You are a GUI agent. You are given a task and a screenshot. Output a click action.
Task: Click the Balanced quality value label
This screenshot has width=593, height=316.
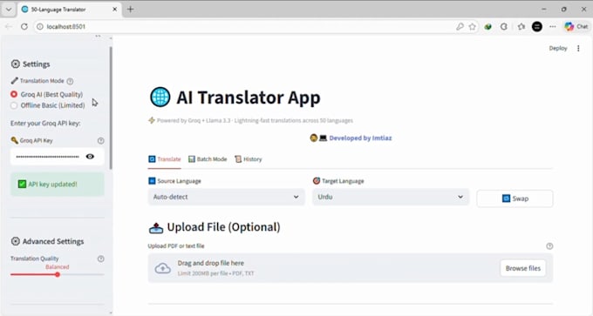[x=57, y=267]
